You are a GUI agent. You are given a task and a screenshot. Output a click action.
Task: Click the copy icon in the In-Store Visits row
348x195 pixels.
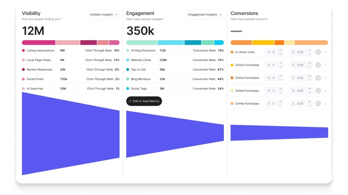click(318, 52)
